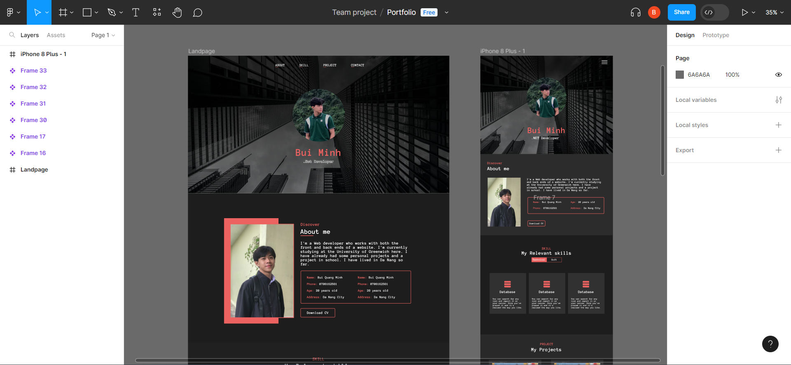Select the Hand tool
791x365 pixels.
pyautogui.click(x=177, y=12)
